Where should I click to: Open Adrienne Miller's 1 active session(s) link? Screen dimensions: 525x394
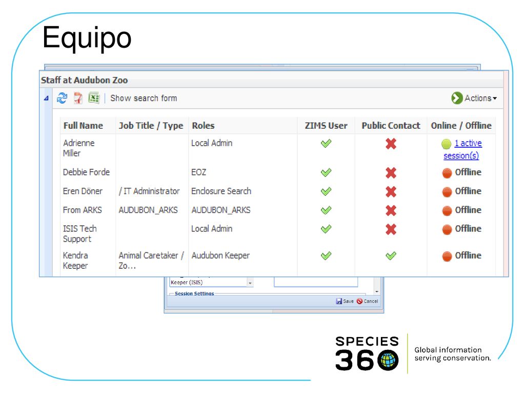[x=463, y=149]
